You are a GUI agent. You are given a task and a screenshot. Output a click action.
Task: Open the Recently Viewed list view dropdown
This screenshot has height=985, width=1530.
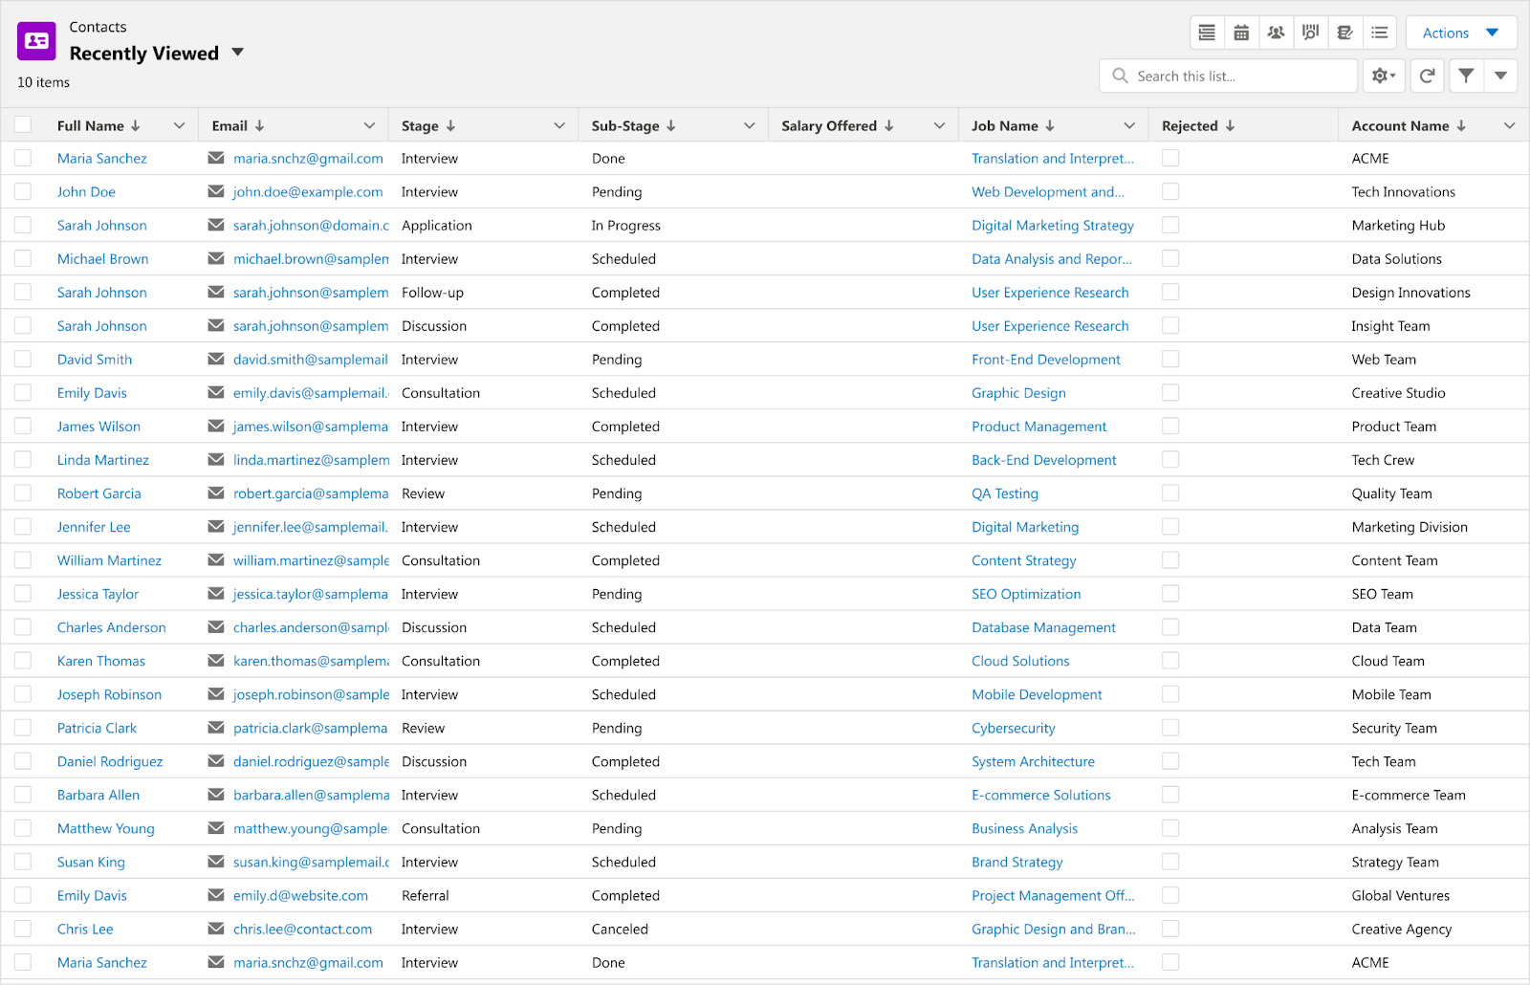click(x=238, y=53)
